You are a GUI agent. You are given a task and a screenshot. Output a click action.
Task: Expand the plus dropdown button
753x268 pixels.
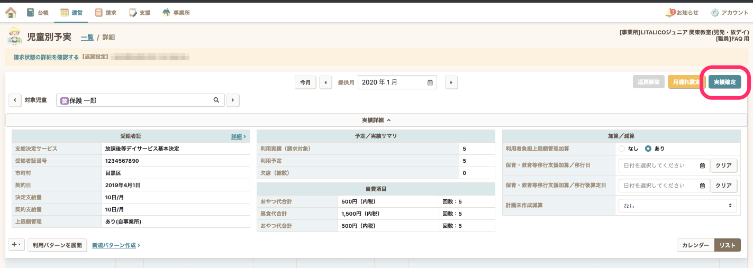16,245
